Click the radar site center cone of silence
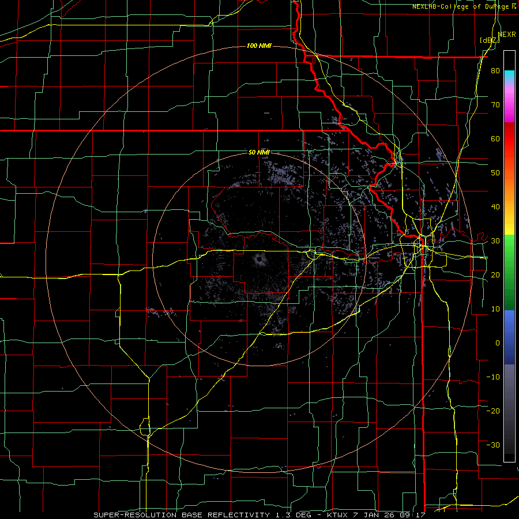Screen dimensions: 519x519 coord(259,259)
